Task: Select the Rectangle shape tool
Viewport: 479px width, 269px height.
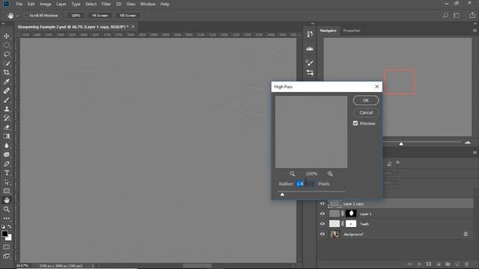Action: tap(7, 191)
